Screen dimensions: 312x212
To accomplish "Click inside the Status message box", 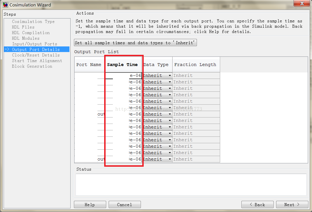I will pyautogui.click(x=191, y=185).
